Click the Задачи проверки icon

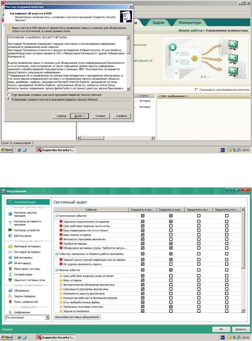(10, 296)
